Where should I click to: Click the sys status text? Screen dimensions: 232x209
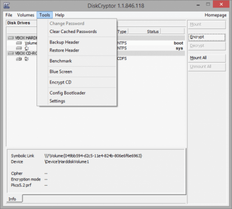click(x=179, y=48)
